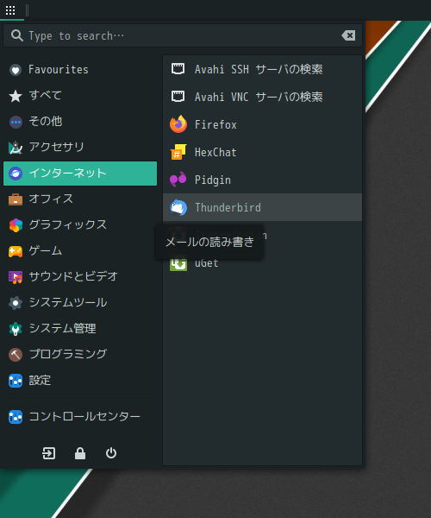Click the search magnifier icon
Screen dimensions: 431x518
[x=17, y=35]
